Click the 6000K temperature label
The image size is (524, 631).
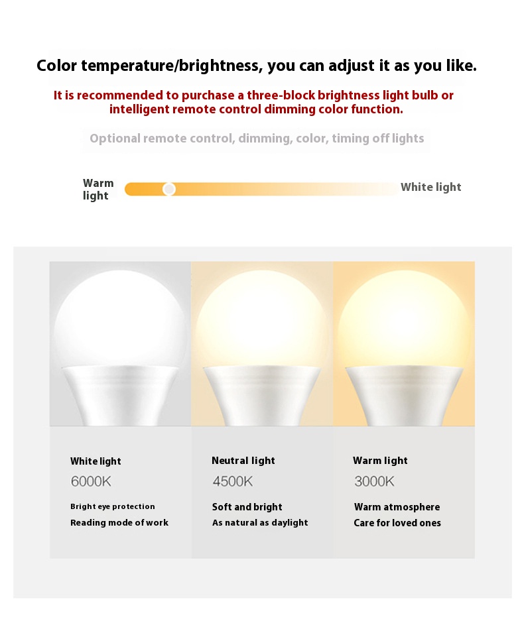point(91,481)
